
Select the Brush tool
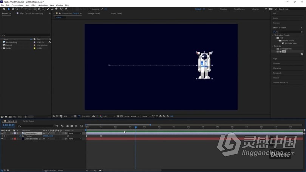click(x=48, y=9)
